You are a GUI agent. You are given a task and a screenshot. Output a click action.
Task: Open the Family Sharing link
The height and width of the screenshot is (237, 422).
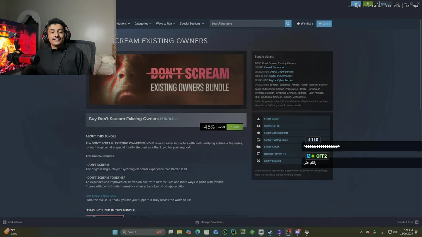[x=272, y=161]
